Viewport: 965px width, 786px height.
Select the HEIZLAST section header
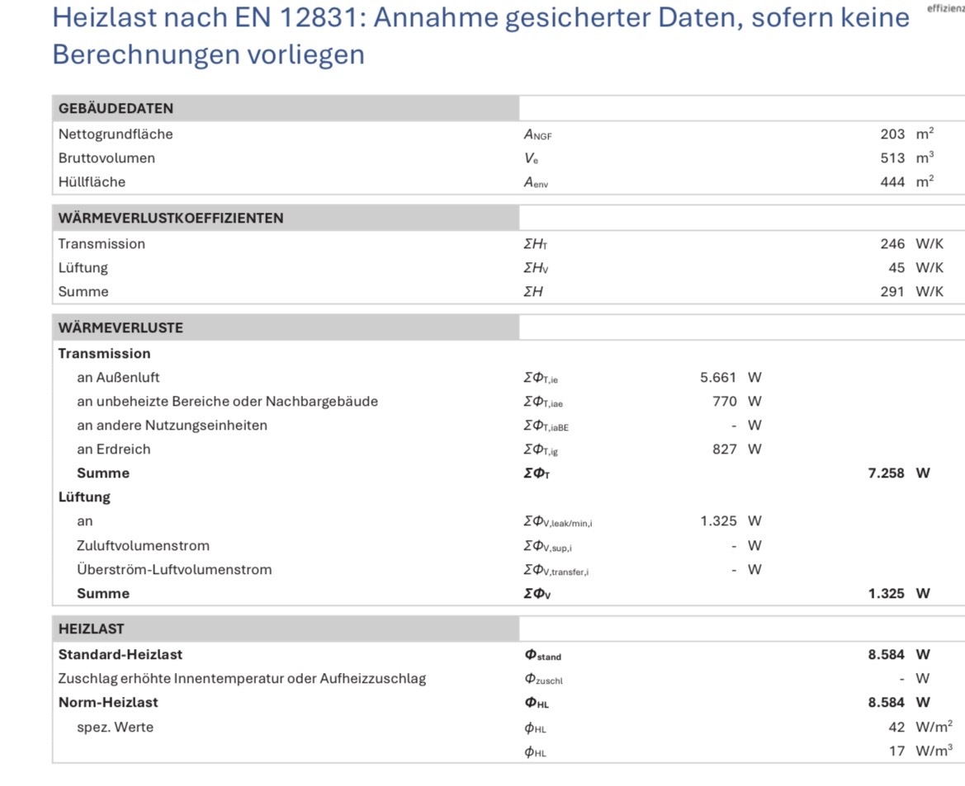coord(91,628)
